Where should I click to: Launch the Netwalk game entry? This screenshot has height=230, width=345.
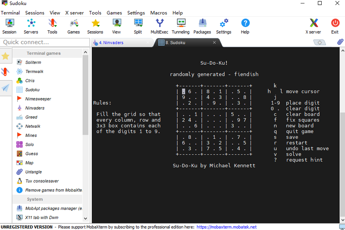point(33,126)
